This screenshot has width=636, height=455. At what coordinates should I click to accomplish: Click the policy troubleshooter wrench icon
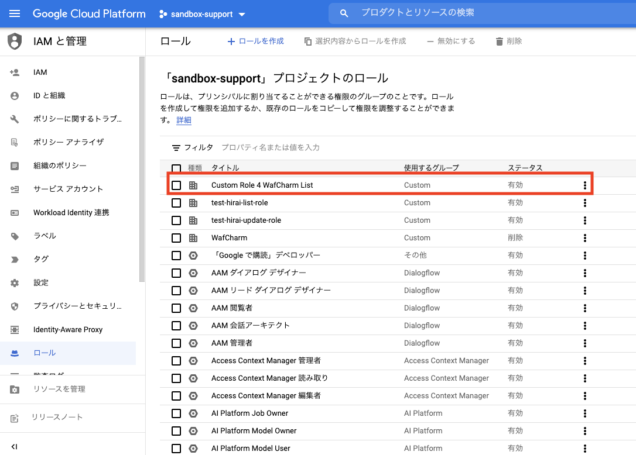[x=15, y=119]
